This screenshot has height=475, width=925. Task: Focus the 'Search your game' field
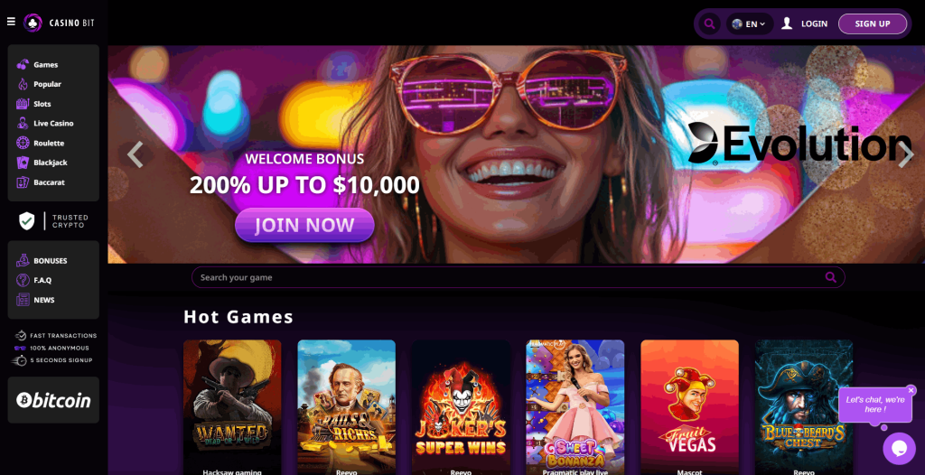(x=518, y=277)
